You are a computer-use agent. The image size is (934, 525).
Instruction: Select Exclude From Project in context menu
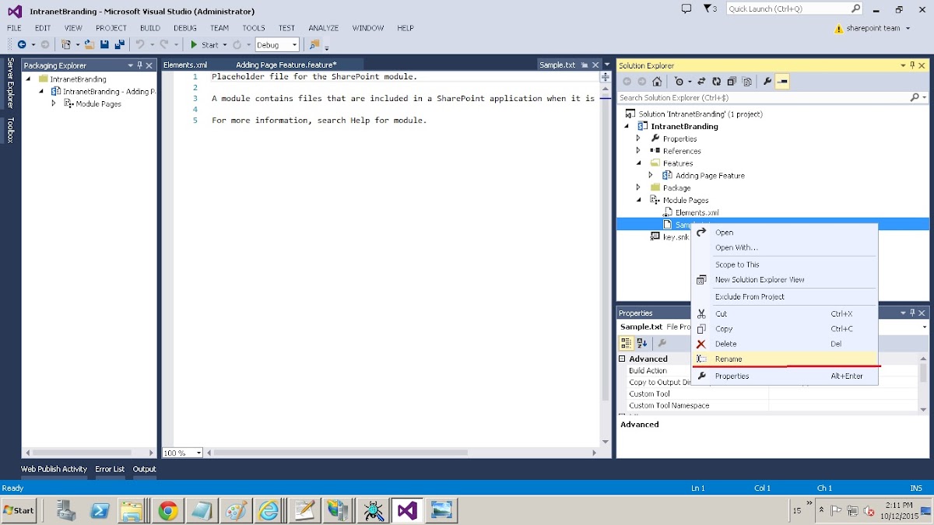tap(785, 296)
